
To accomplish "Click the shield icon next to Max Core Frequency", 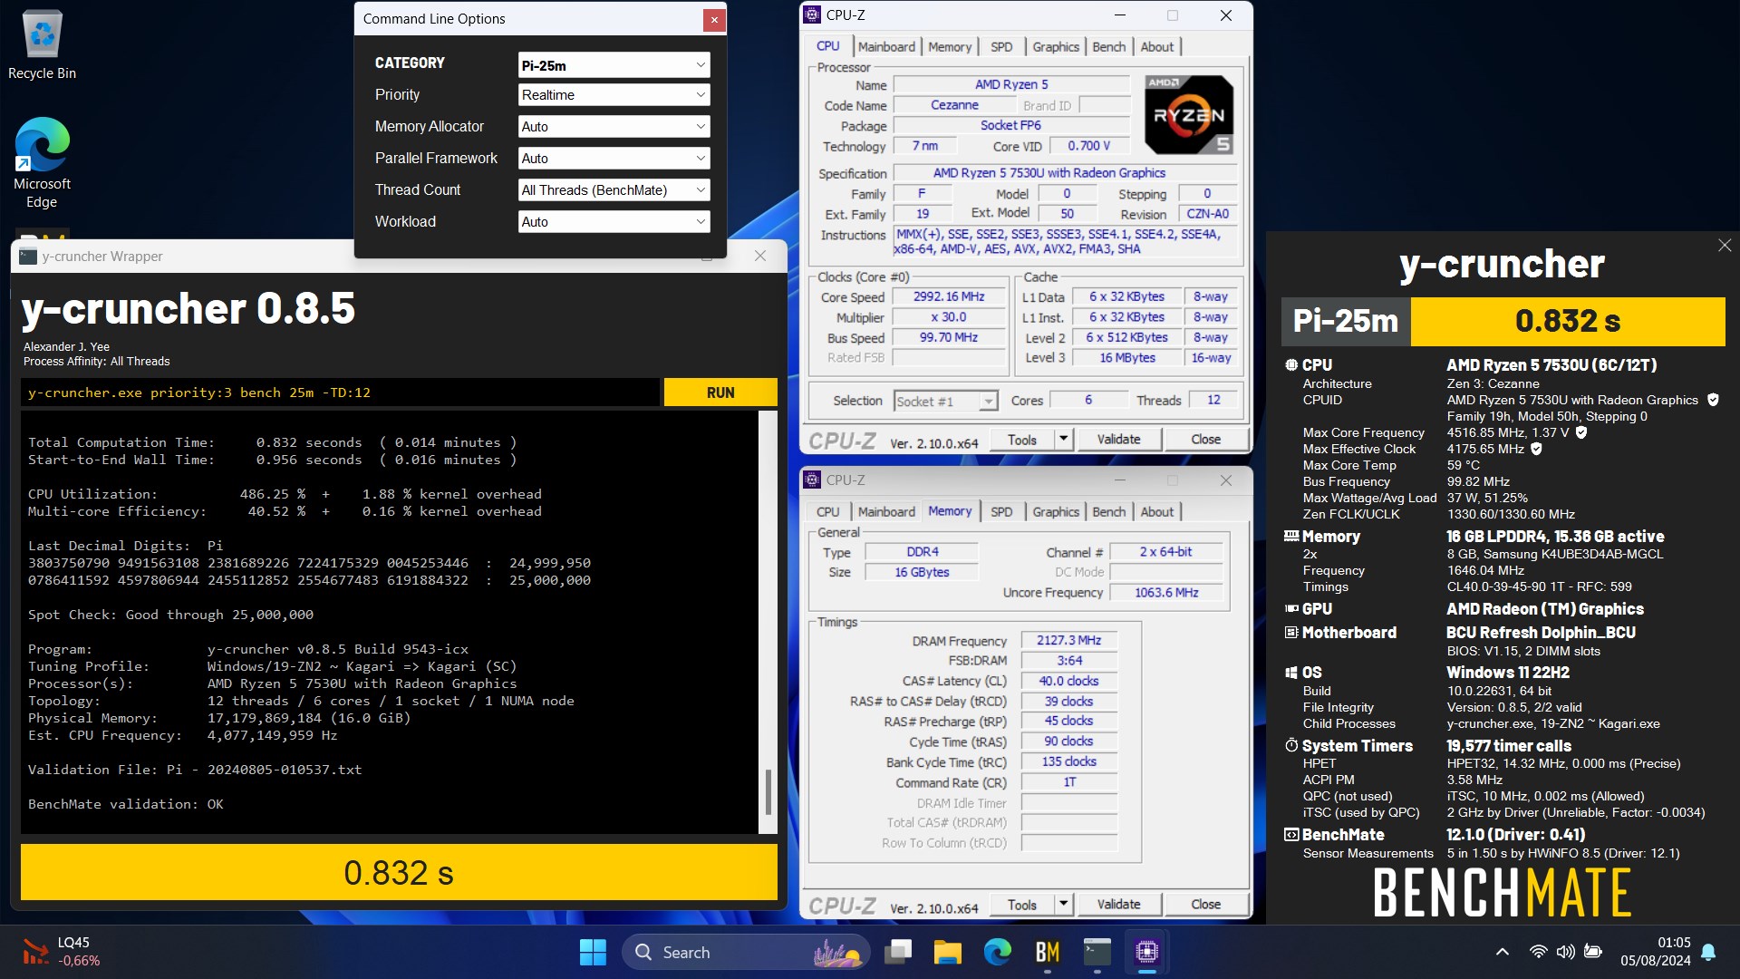I will pyautogui.click(x=1581, y=432).
